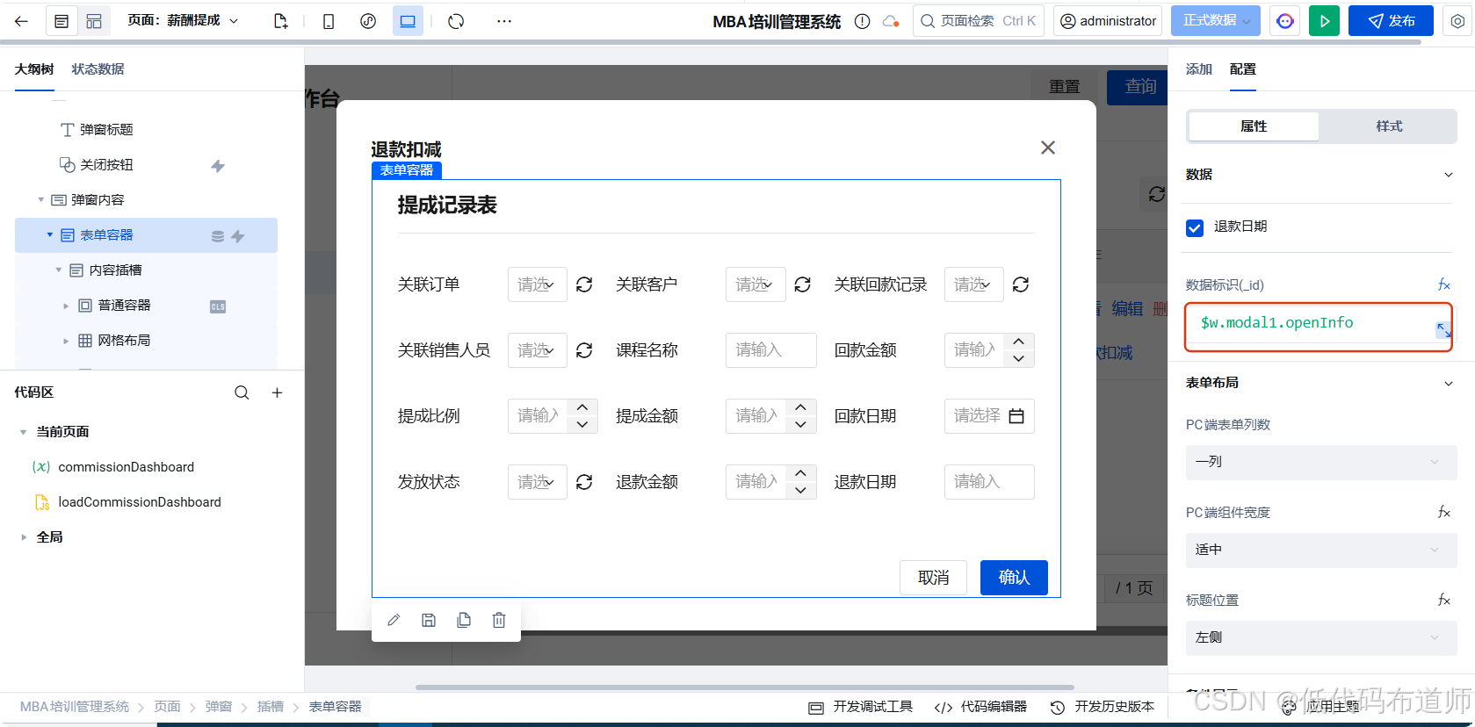Expand the 网格布局 tree node
The width and height of the screenshot is (1475, 727).
click(66, 341)
